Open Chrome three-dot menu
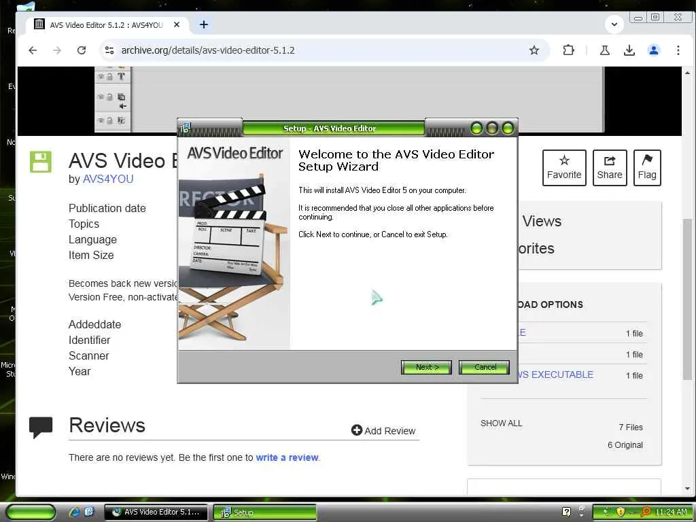696x522 pixels. pyautogui.click(x=678, y=50)
